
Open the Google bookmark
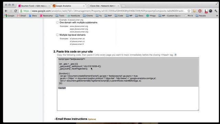click(9, 15)
